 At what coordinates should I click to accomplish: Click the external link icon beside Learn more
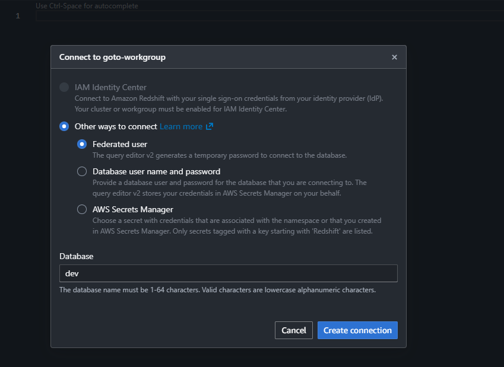coord(209,127)
